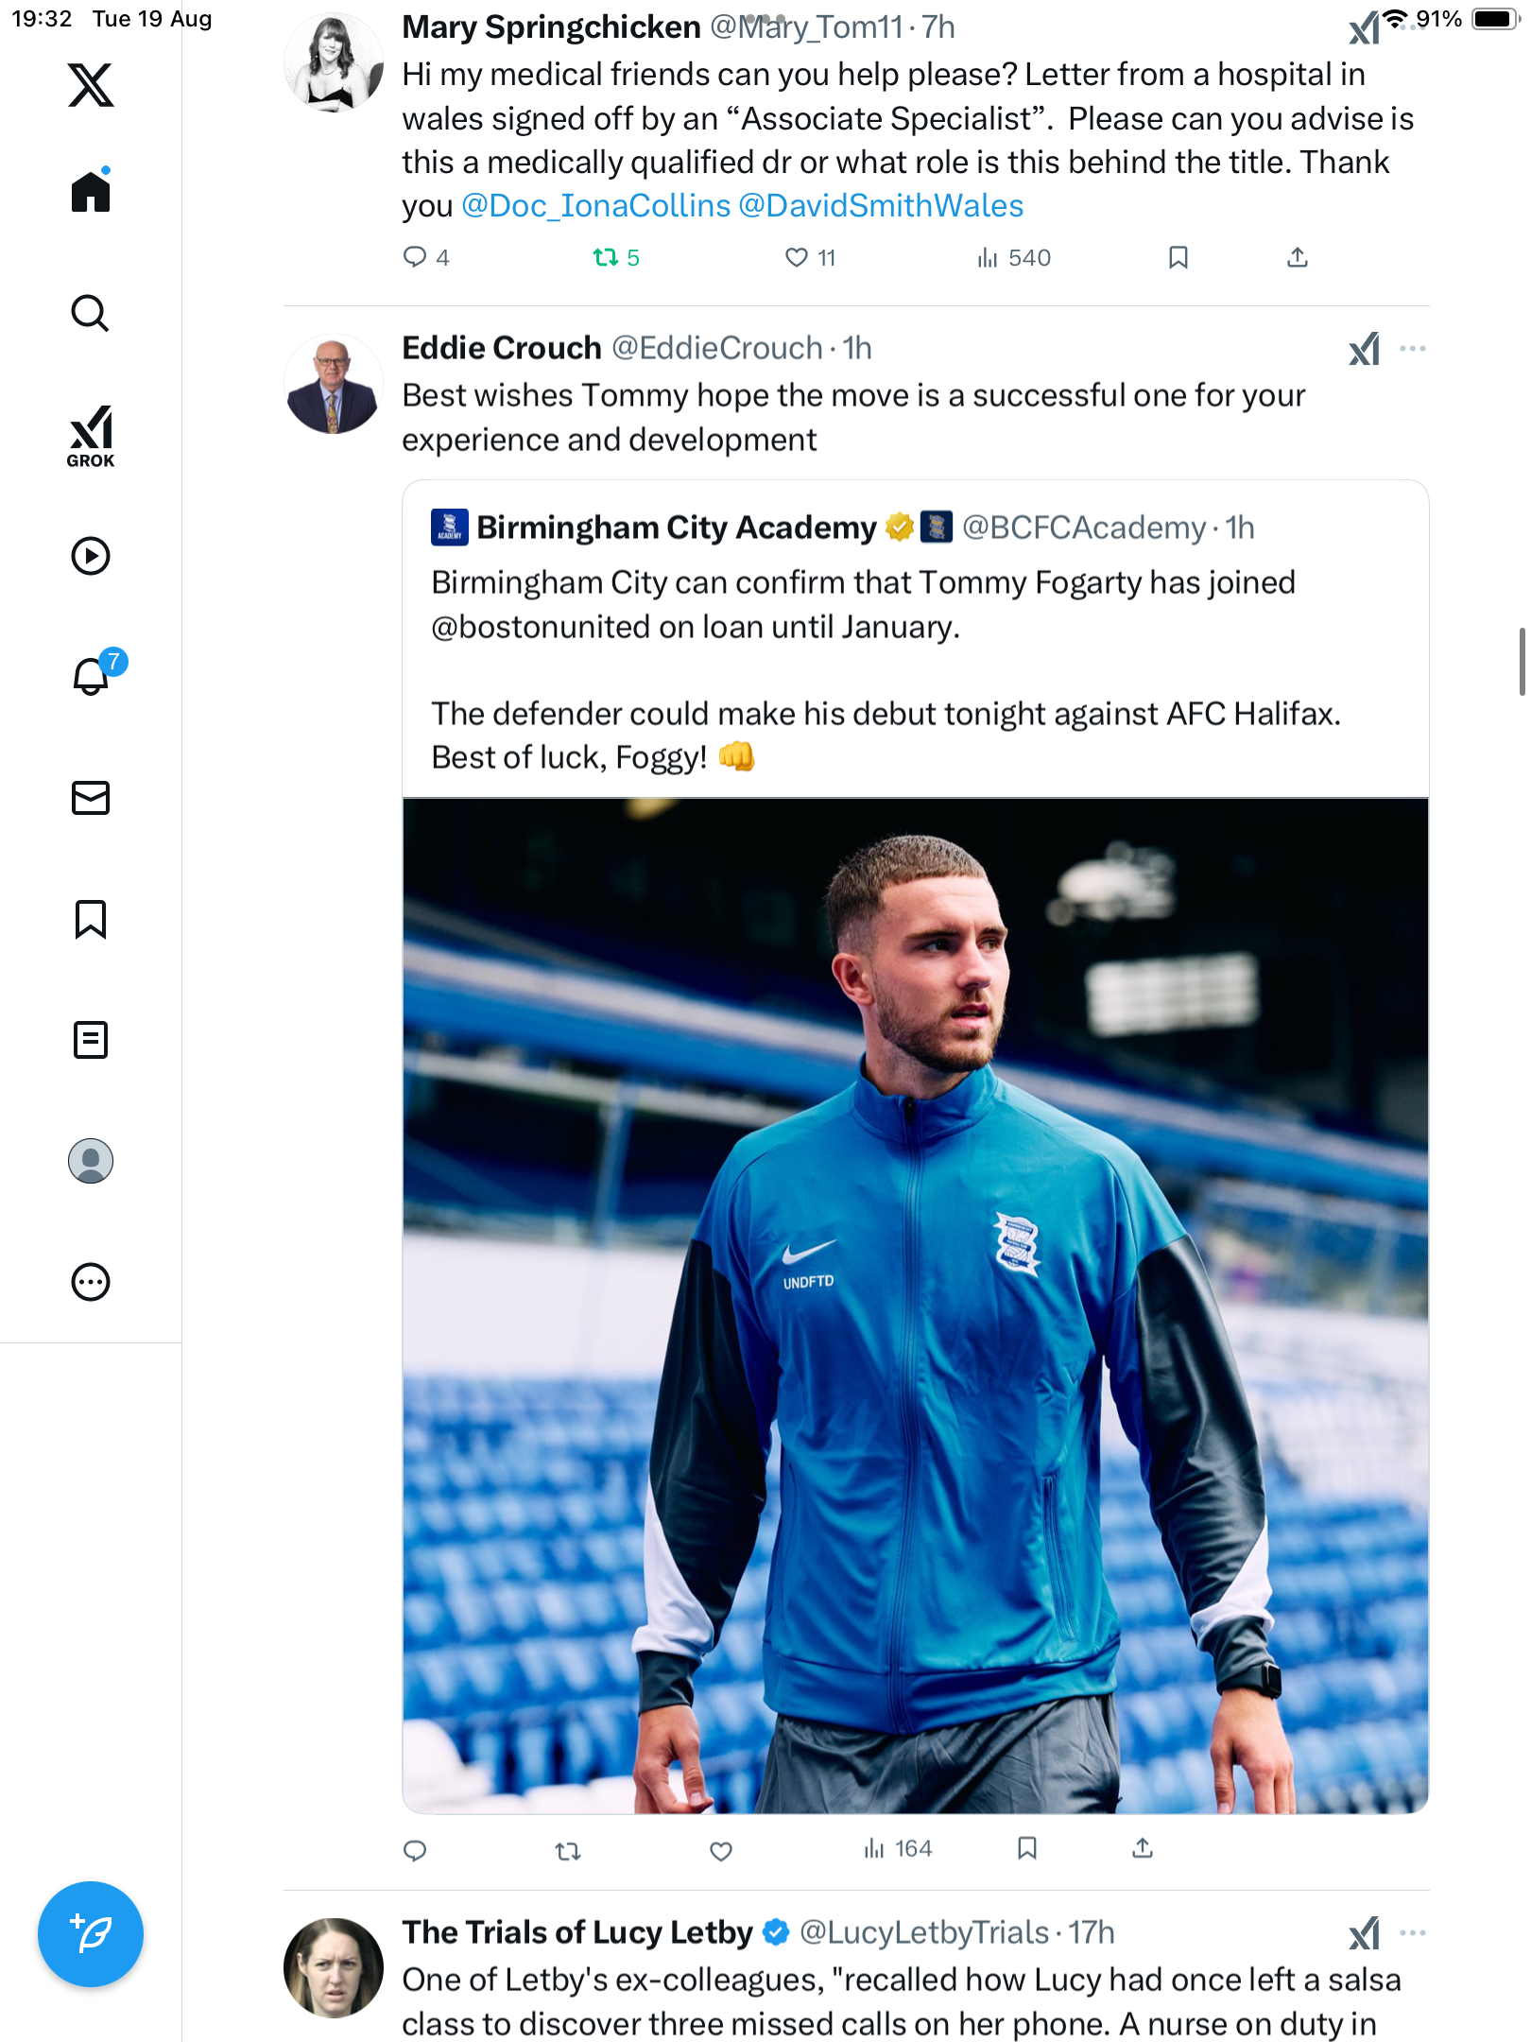1531x2042 pixels.
Task: Open more options on Eddie Crouch's post
Action: point(1412,349)
